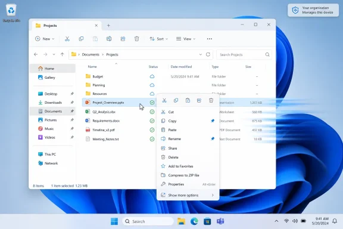Click Documents in the breadcrumb path
This screenshot has height=229, width=343.
(x=91, y=54)
